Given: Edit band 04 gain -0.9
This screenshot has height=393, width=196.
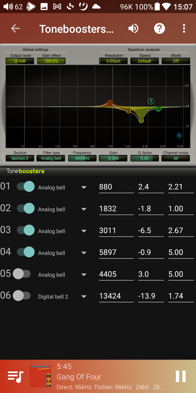Looking at the screenshot, I should (x=151, y=252).
